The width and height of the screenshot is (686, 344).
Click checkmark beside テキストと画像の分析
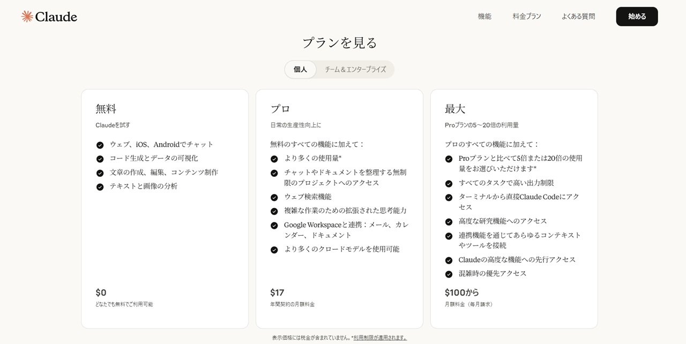point(100,187)
